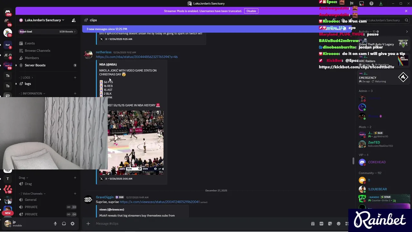Viewport: 412px width, 232px height.
Task: Expand the Activity section chevron
Action: (x=407, y=32)
